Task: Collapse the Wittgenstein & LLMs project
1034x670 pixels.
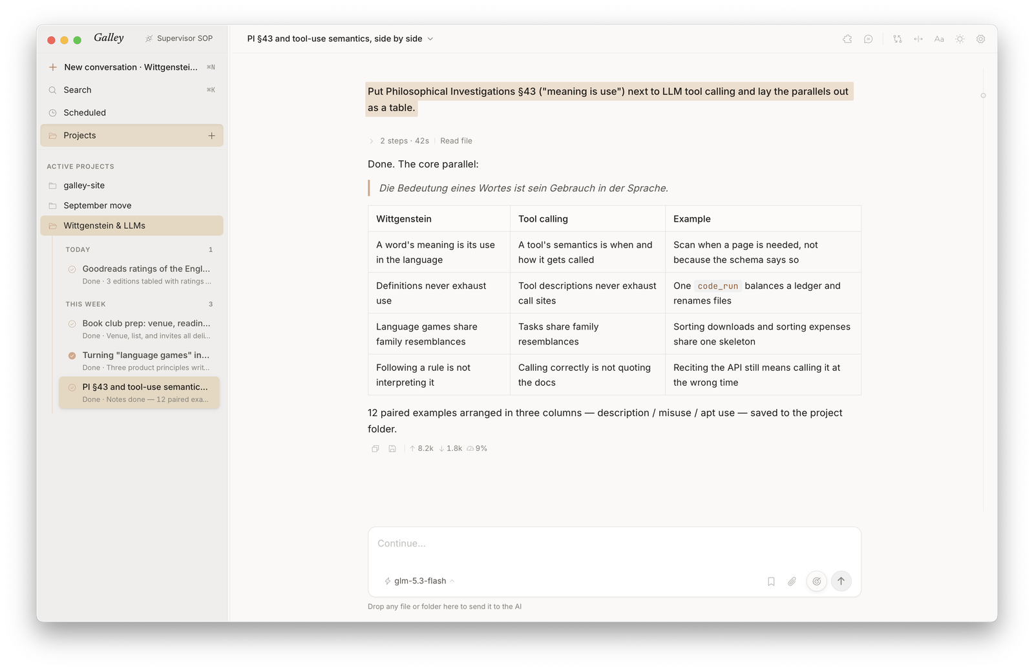Action: (x=132, y=225)
